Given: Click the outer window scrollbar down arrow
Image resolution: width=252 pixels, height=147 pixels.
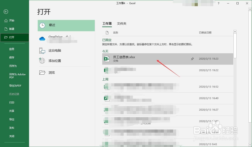Looking at the screenshot, I should [250, 144].
